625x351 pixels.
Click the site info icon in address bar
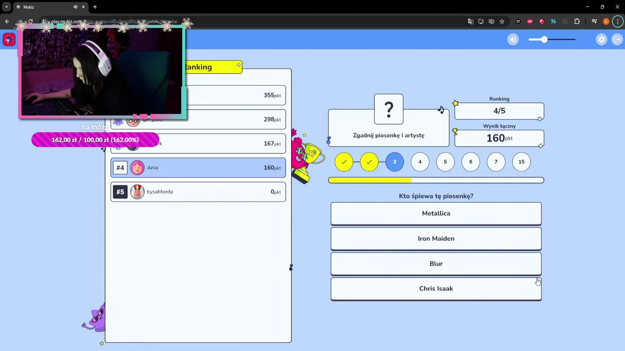pos(44,21)
